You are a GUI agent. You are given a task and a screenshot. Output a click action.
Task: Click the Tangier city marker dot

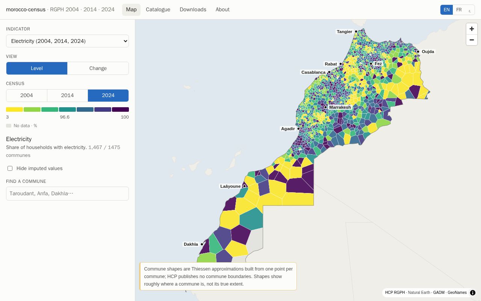pyautogui.click(x=356, y=32)
